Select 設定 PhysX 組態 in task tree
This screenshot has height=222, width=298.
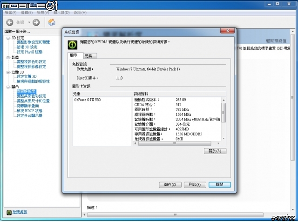click(29, 52)
